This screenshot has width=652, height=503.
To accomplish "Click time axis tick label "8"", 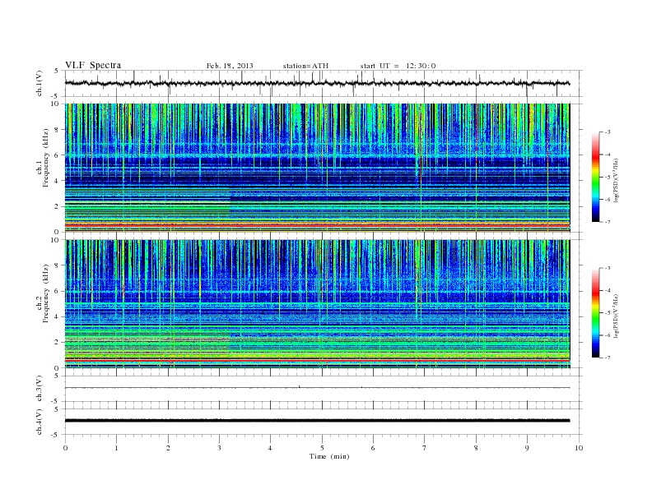I will [x=476, y=448].
